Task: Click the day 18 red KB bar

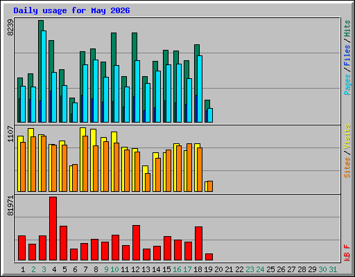Action: [198, 244]
